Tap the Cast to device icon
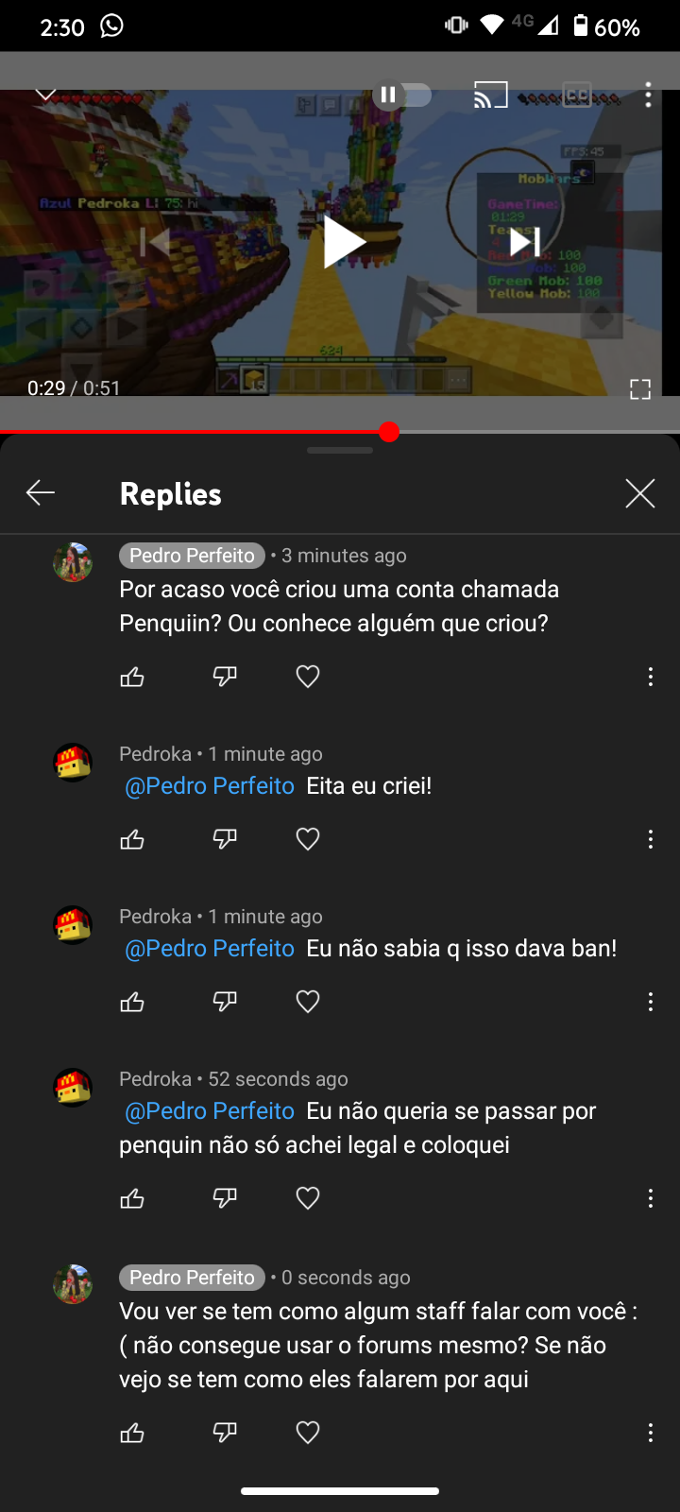 click(491, 94)
